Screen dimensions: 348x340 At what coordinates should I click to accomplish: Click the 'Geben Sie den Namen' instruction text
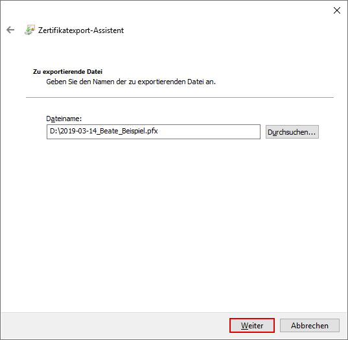tap(131, 82)
